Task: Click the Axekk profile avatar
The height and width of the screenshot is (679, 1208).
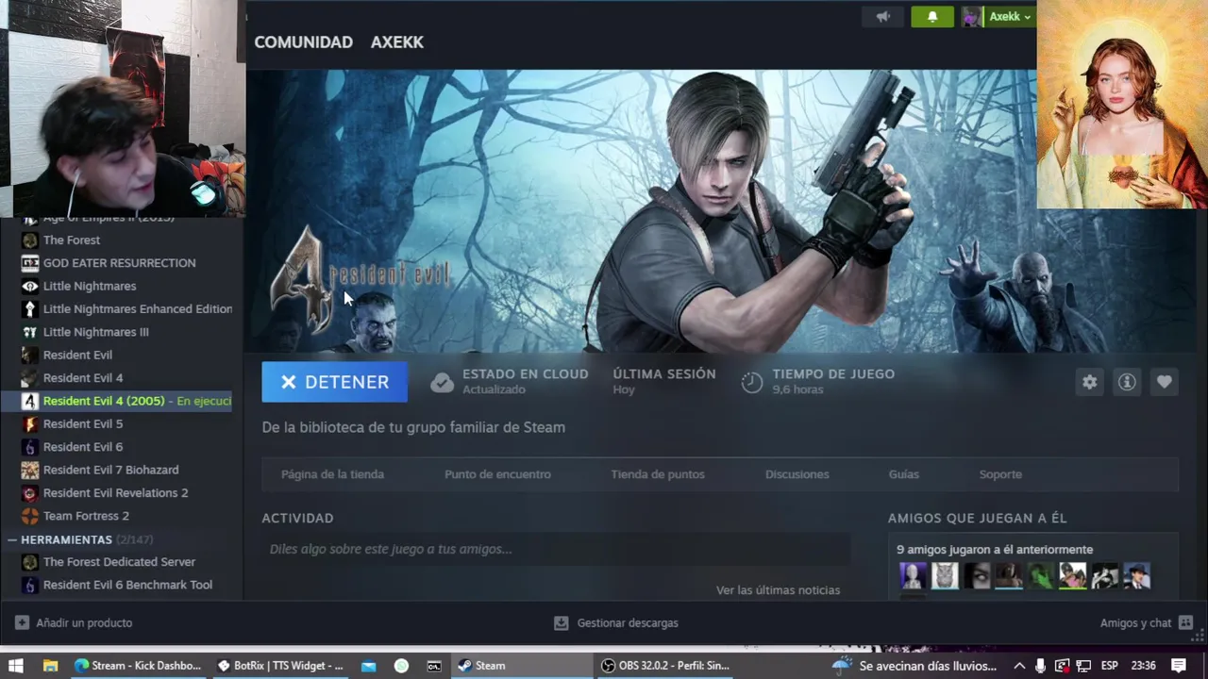Action: (972, 17)
